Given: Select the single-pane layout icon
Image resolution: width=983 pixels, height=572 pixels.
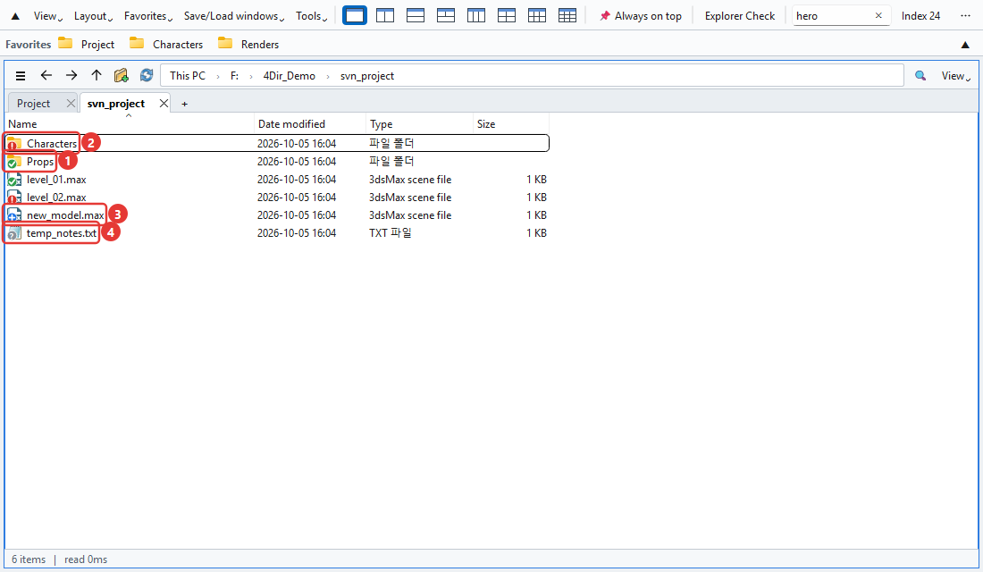Looking at the screenshot, I should pyautogui.click(x=355, y=16).
